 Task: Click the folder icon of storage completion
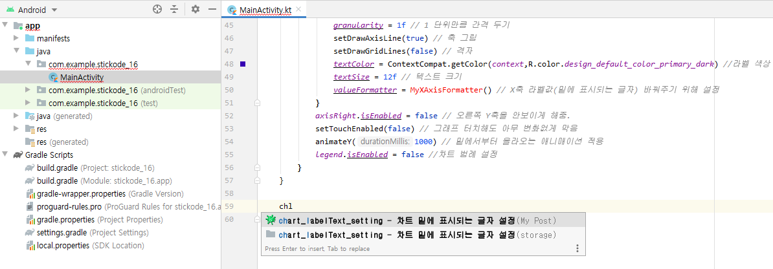coord(270,233)
